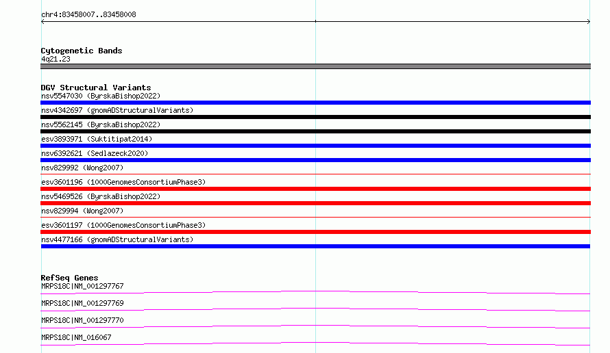This screenshot has height=353, width=610.
Task: Open variant nsv5469526 (ByrskaBishop2022) label
Action: pos(101,196)
